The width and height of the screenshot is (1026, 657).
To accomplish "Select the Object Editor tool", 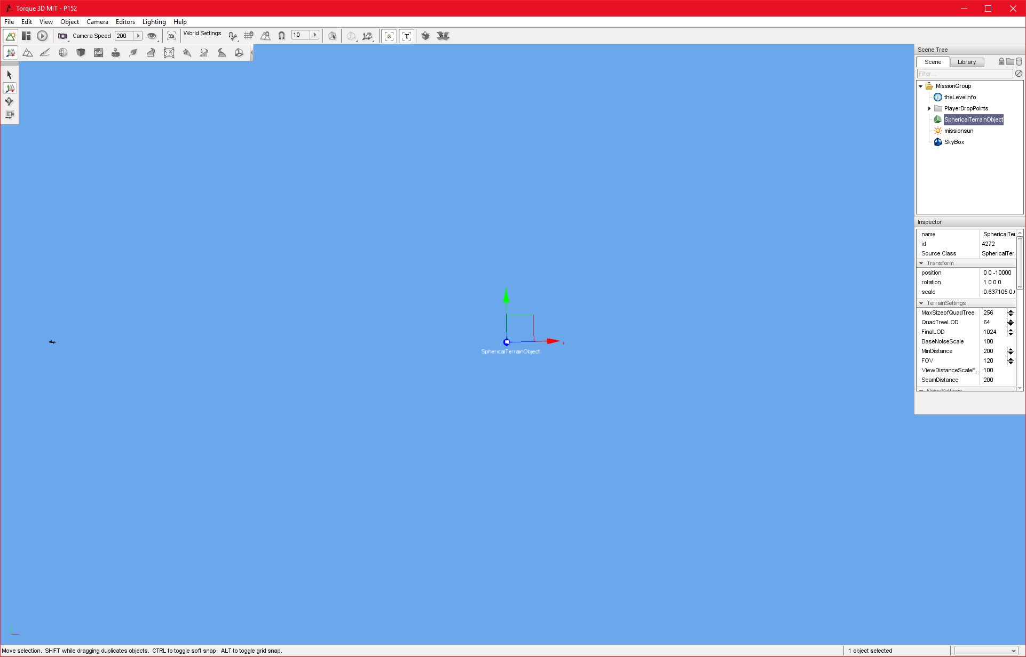I will tap(10, 52).
